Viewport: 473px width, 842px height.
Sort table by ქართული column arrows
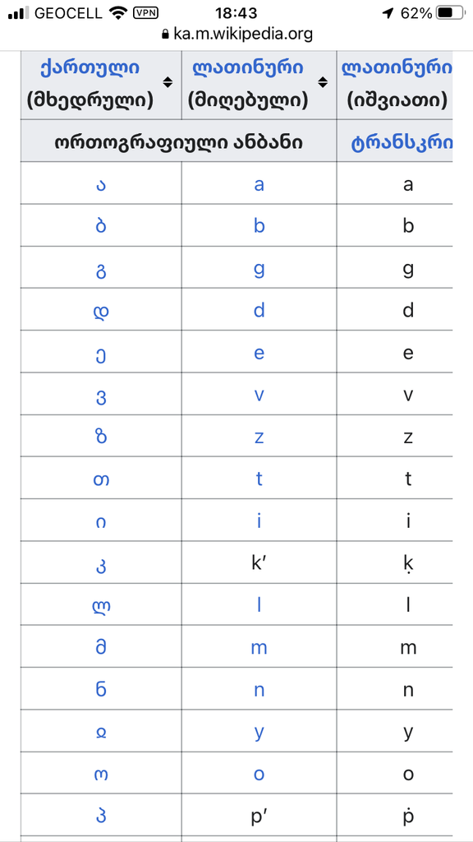(168, 82)
